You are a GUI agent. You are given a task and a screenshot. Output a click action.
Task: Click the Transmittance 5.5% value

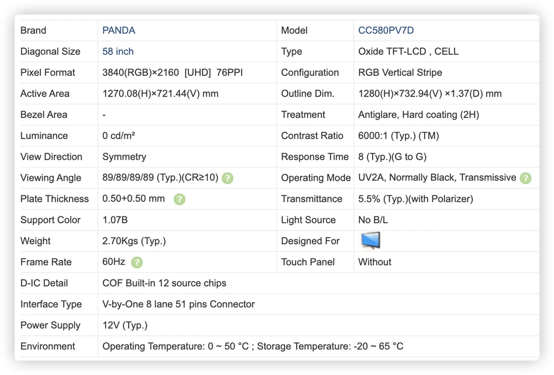point(415,199)
